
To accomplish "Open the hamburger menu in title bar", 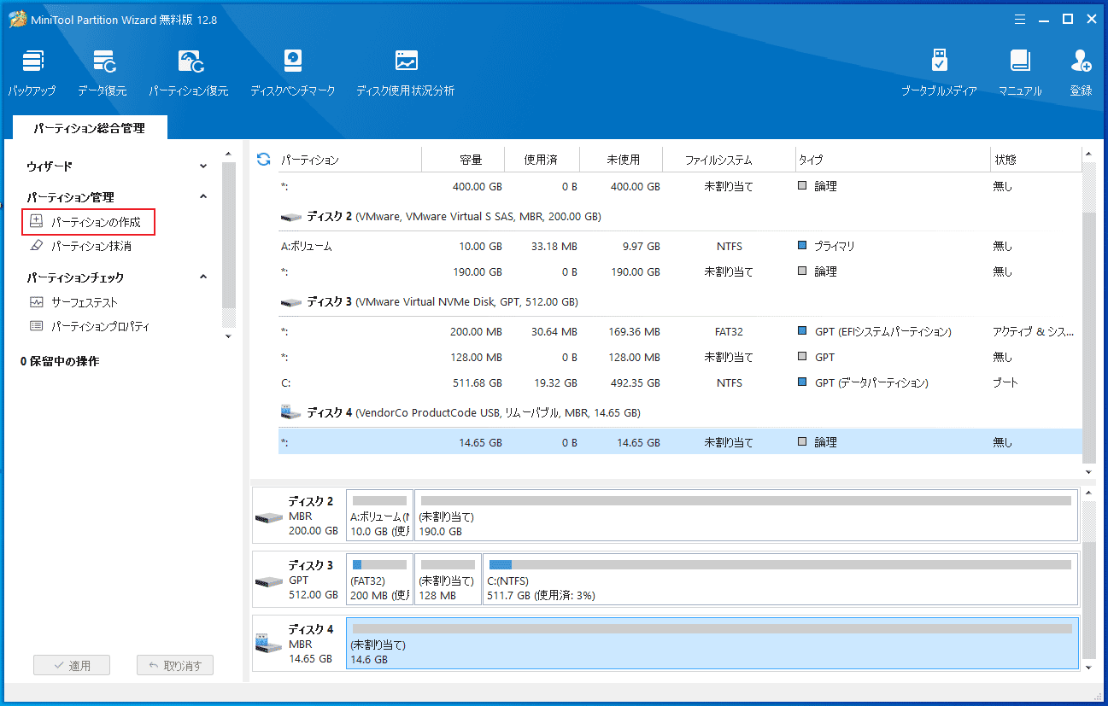I will [1019, 19].
